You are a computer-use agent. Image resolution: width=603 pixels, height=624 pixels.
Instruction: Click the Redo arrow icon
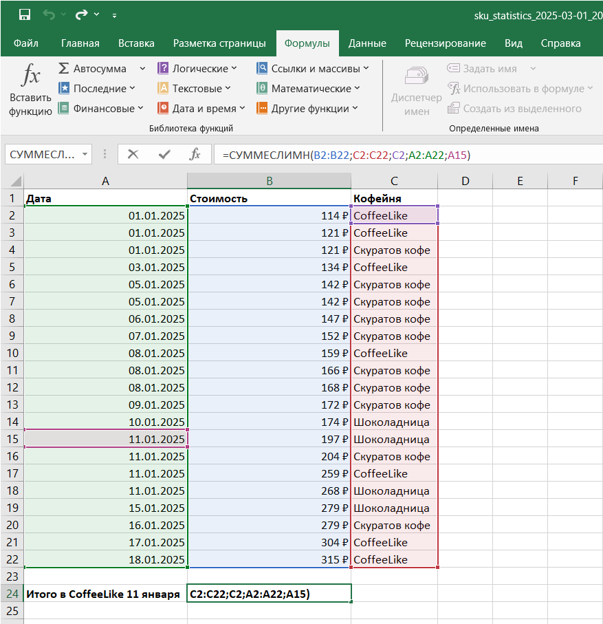(82, 14)
